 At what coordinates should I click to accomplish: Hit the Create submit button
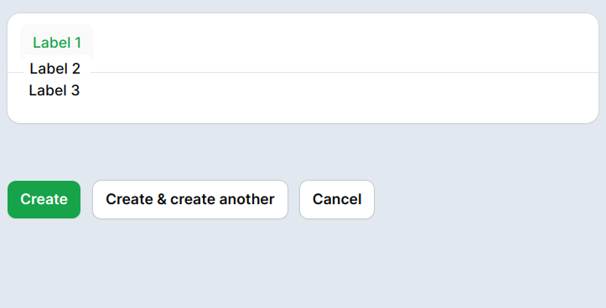click(44, 199)
